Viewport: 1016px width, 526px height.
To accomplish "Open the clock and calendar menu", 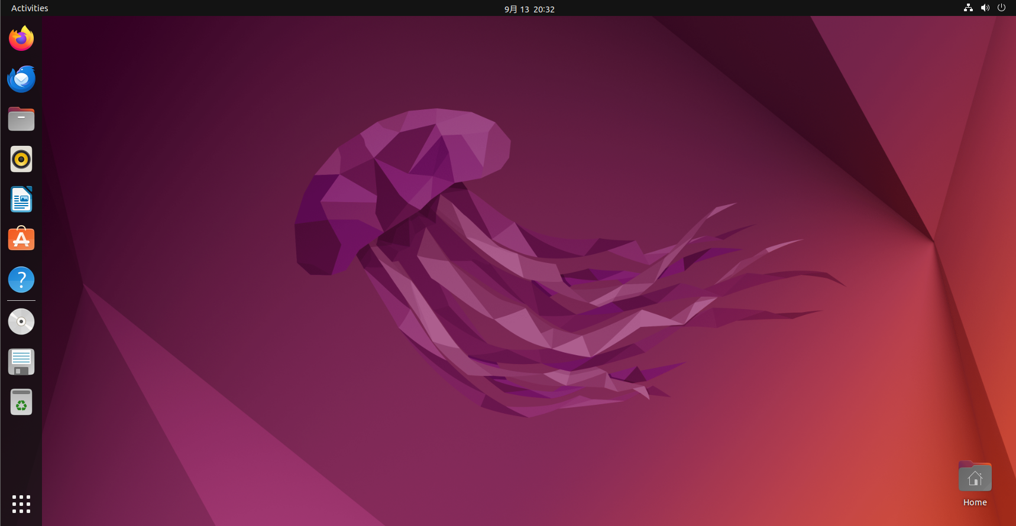I will point(529,9).
